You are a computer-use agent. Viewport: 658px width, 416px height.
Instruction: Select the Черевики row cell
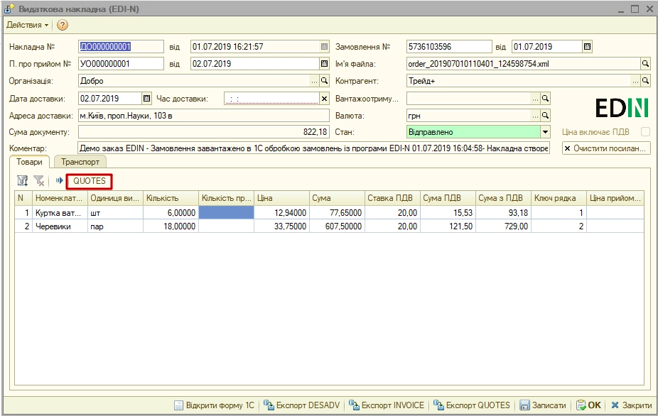click(60, 226)
